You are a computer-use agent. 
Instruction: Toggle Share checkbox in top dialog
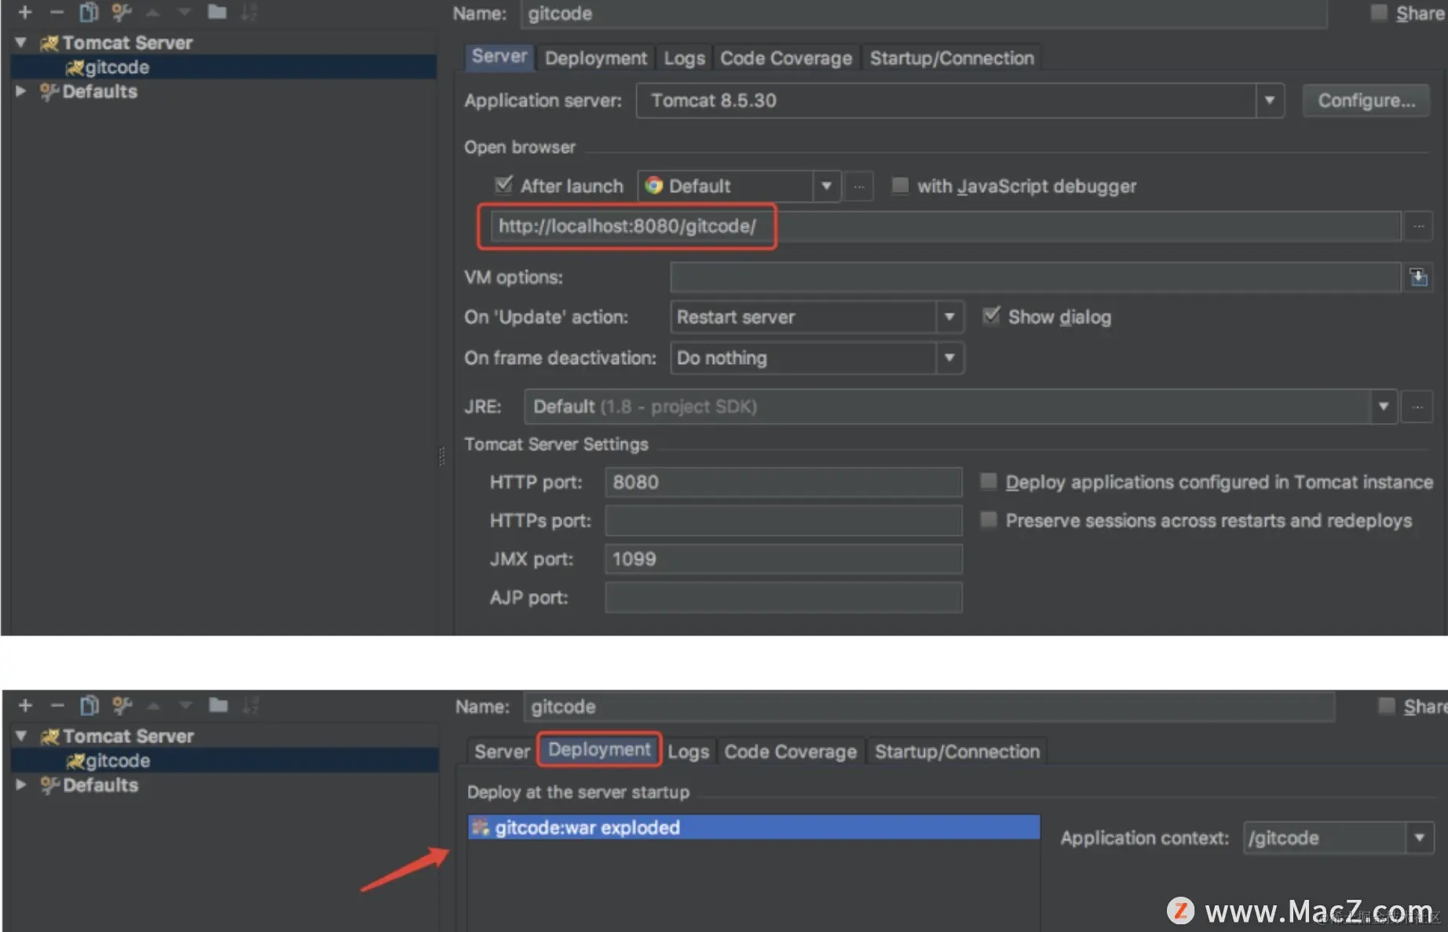point(1379,13)
